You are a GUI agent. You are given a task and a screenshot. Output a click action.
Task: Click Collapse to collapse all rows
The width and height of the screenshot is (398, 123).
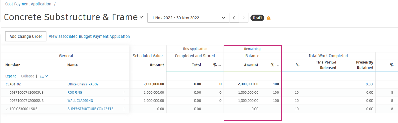pyautogui.click(x=28, y=76)
